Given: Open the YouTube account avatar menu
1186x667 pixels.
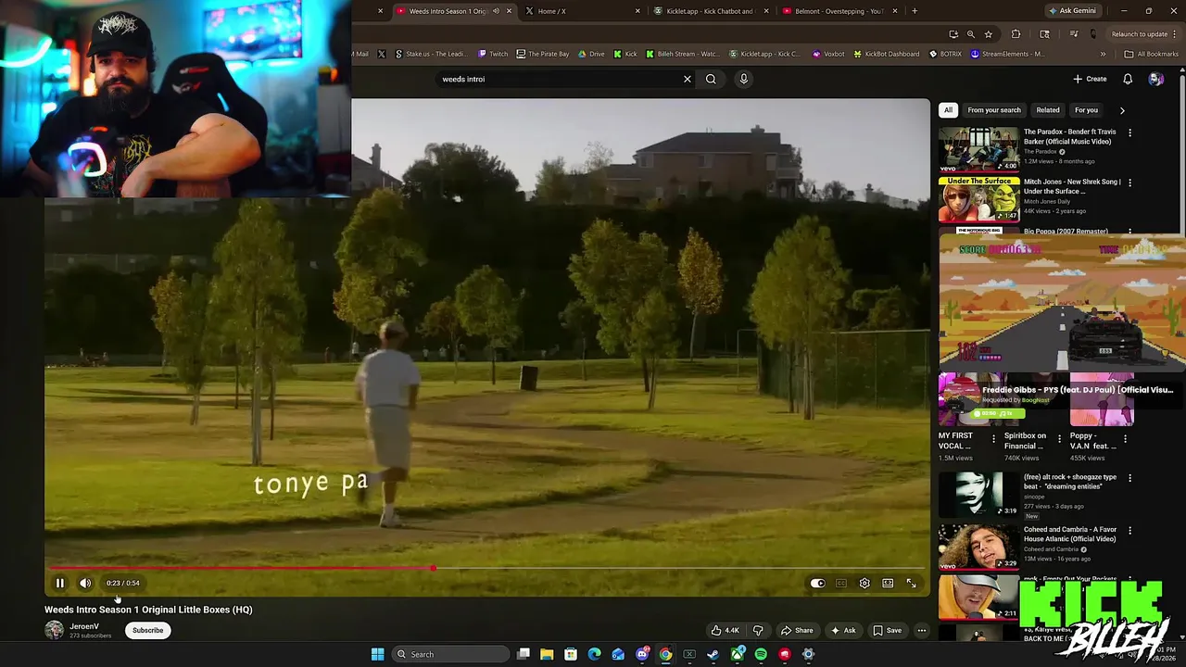Looking at the screenshot, I should [1156, 79].
